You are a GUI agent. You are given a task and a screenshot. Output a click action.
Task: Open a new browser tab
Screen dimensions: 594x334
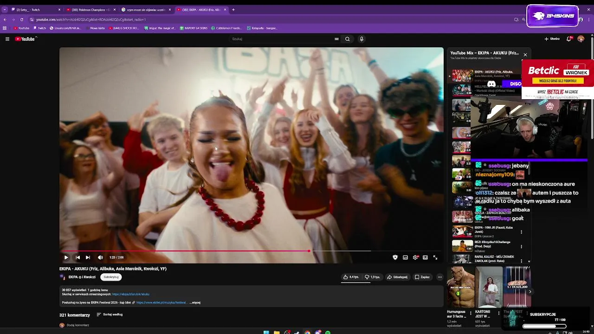click(x=233, y=9)
